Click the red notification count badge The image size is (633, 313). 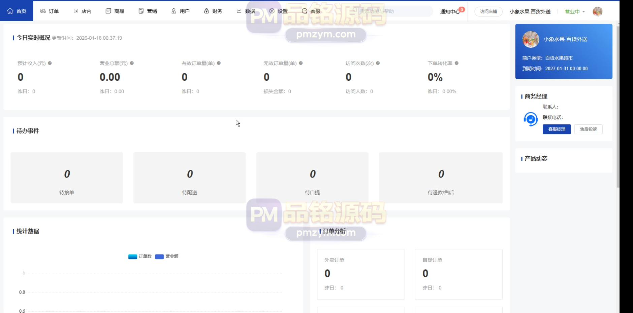(462, 9)
